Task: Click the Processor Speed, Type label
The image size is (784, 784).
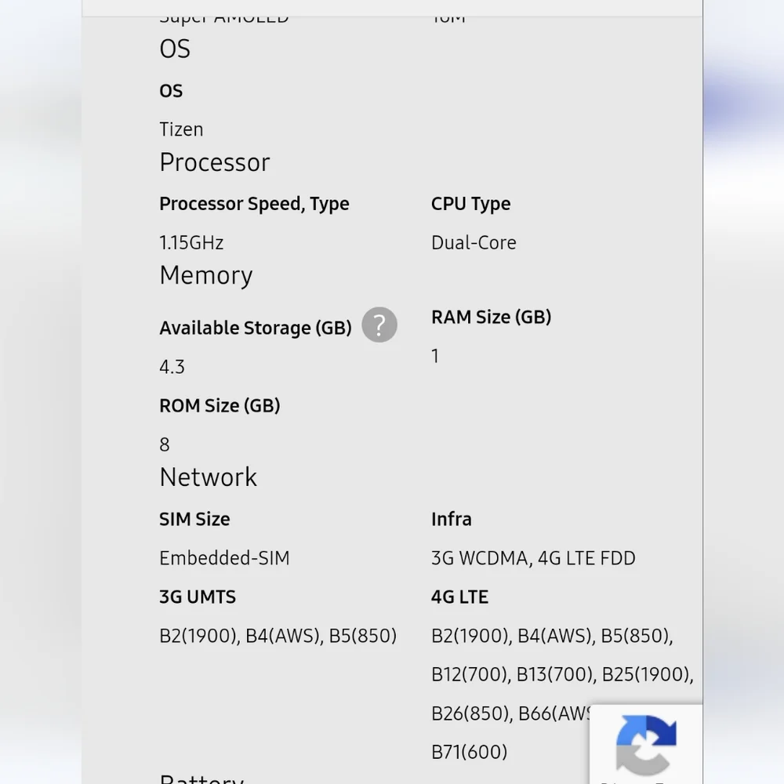Action: tap(254, 204)
